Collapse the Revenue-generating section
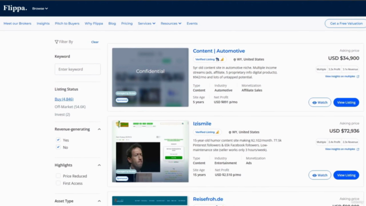This screenshot has height=206, width=366. [x=99, y=129]
